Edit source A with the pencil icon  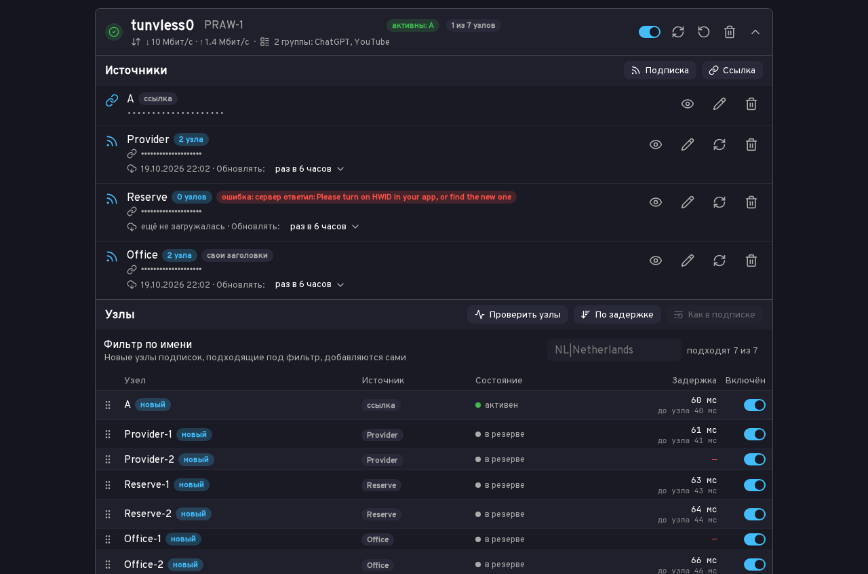click(x=719, y=104)
